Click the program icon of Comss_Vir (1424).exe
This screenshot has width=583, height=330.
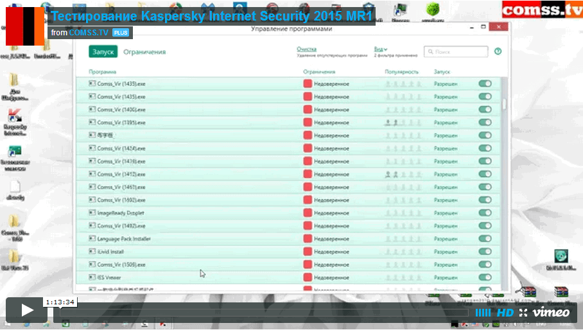(92, 148)
